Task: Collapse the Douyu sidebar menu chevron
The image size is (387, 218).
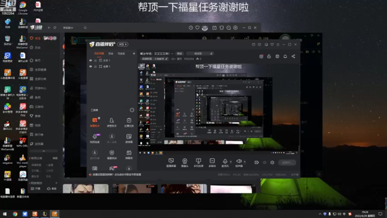Action: click(x=44, y=151)
